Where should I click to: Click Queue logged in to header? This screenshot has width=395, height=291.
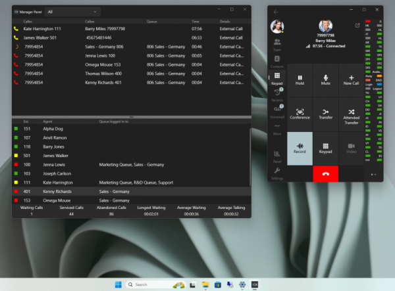[114, 122]
